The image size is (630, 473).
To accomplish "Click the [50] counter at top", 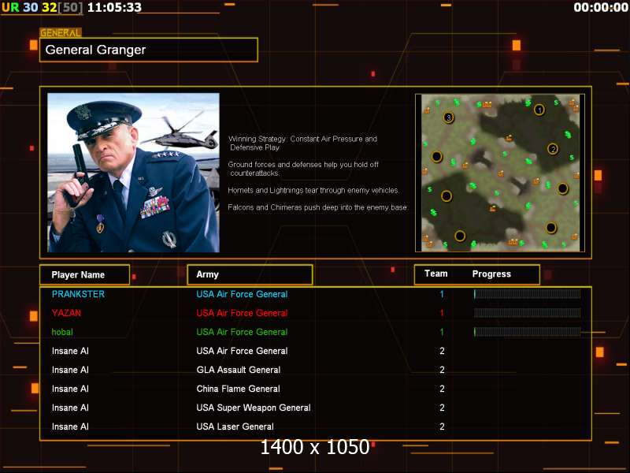I will tap(70, 7).
